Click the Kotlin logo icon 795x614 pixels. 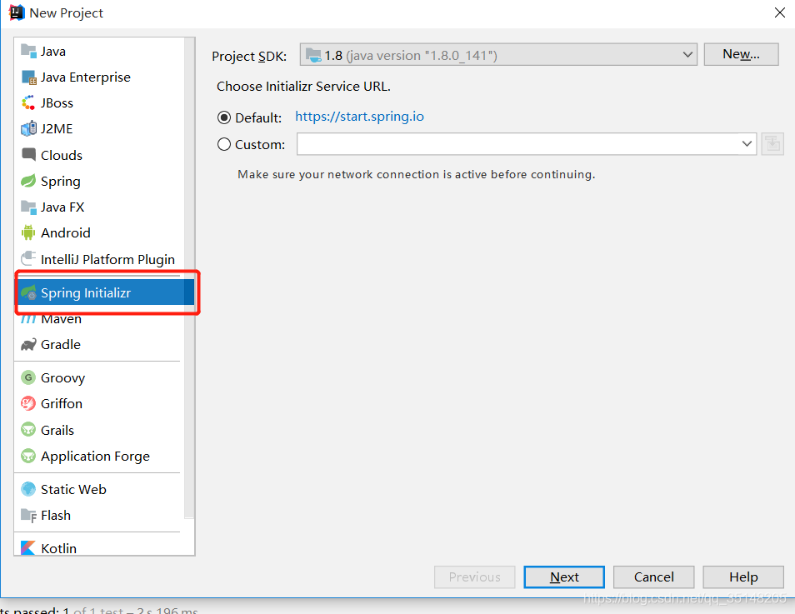(28, 548)
